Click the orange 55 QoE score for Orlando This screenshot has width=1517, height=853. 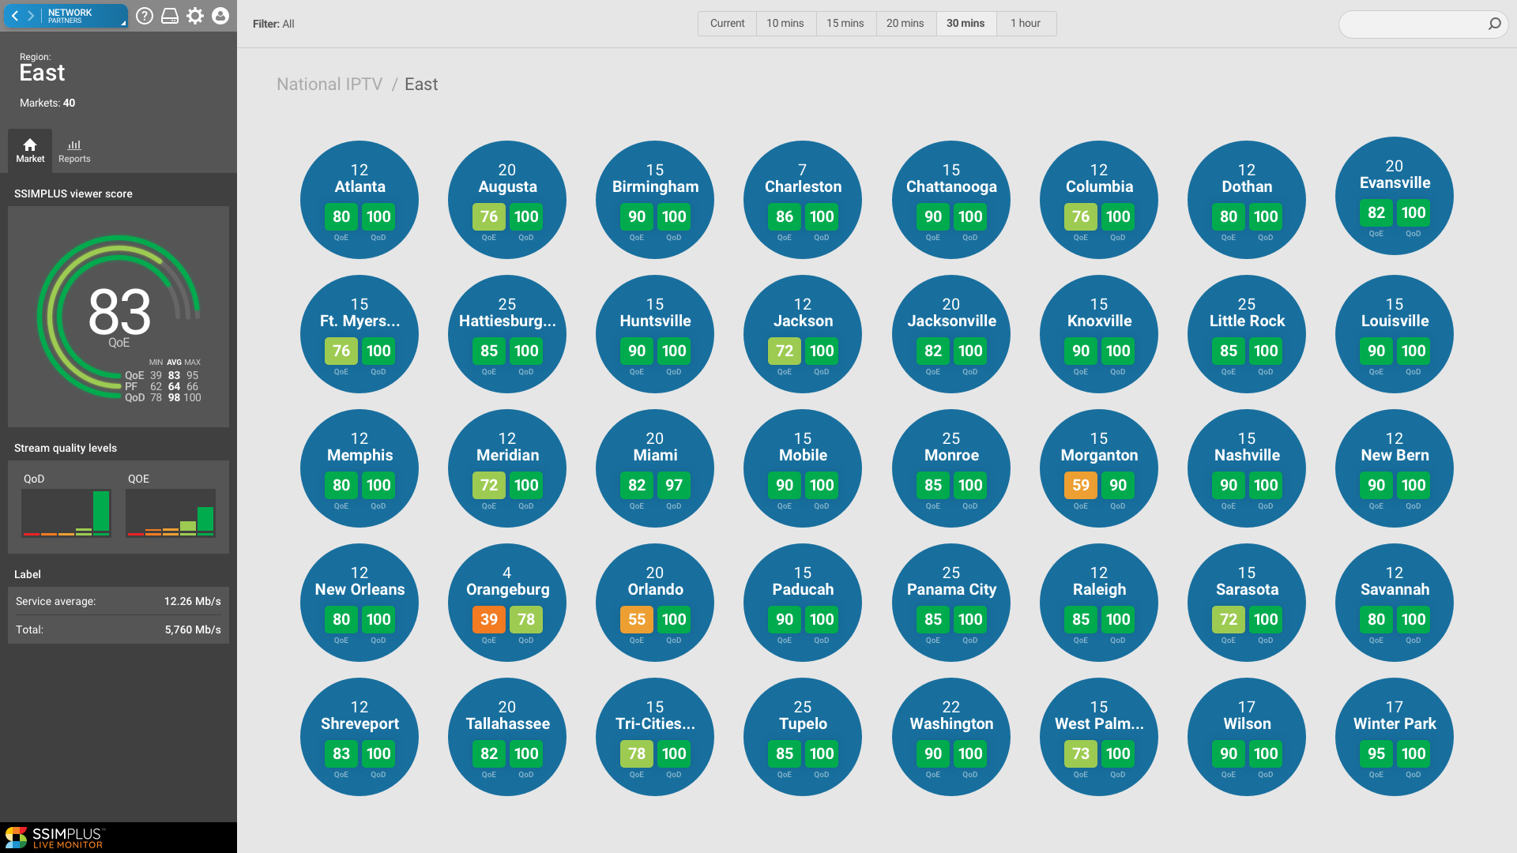[x=637, y=620]
